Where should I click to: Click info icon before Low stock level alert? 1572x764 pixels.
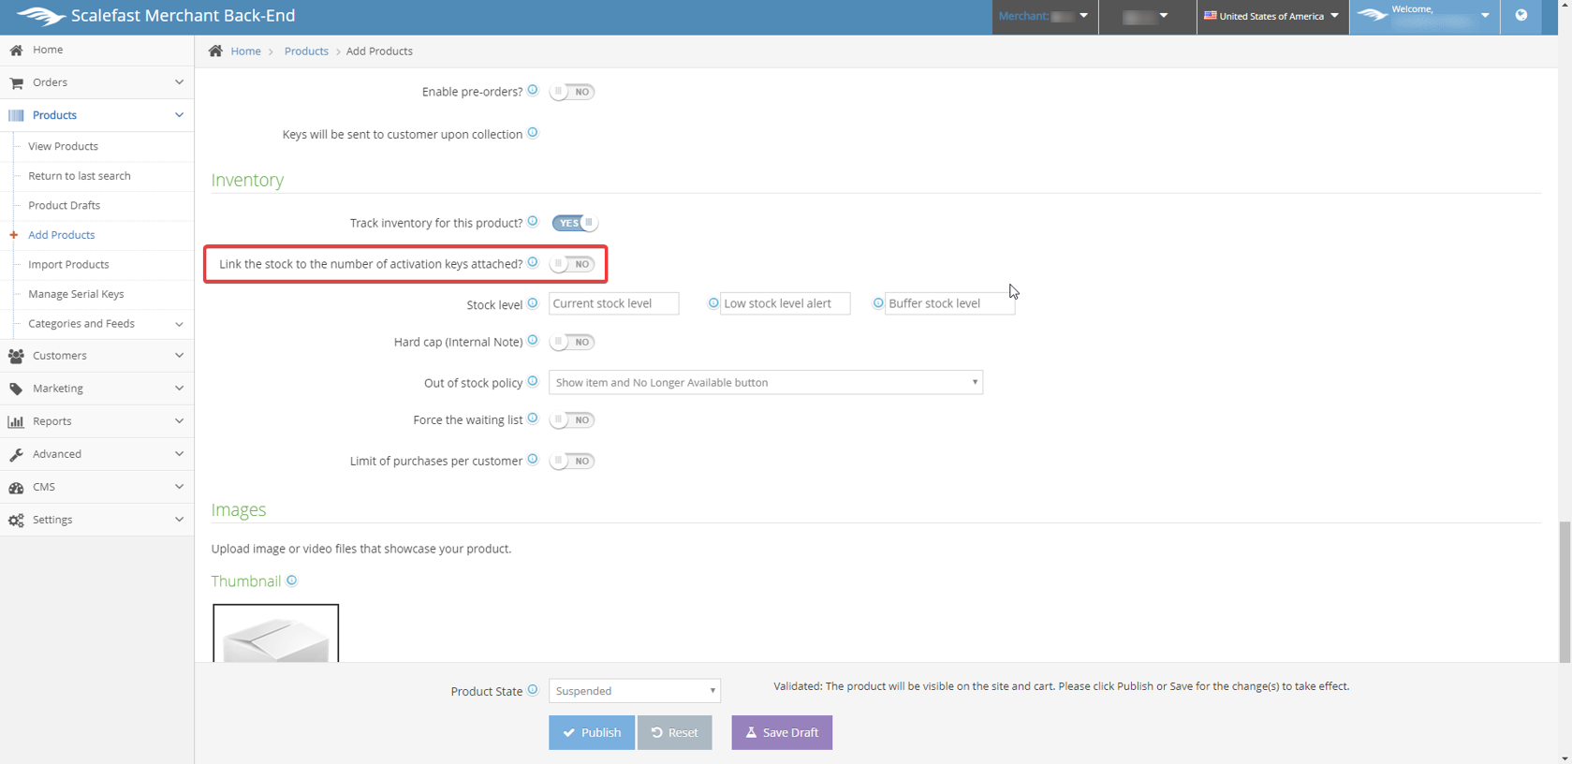(x=713, y=303)
